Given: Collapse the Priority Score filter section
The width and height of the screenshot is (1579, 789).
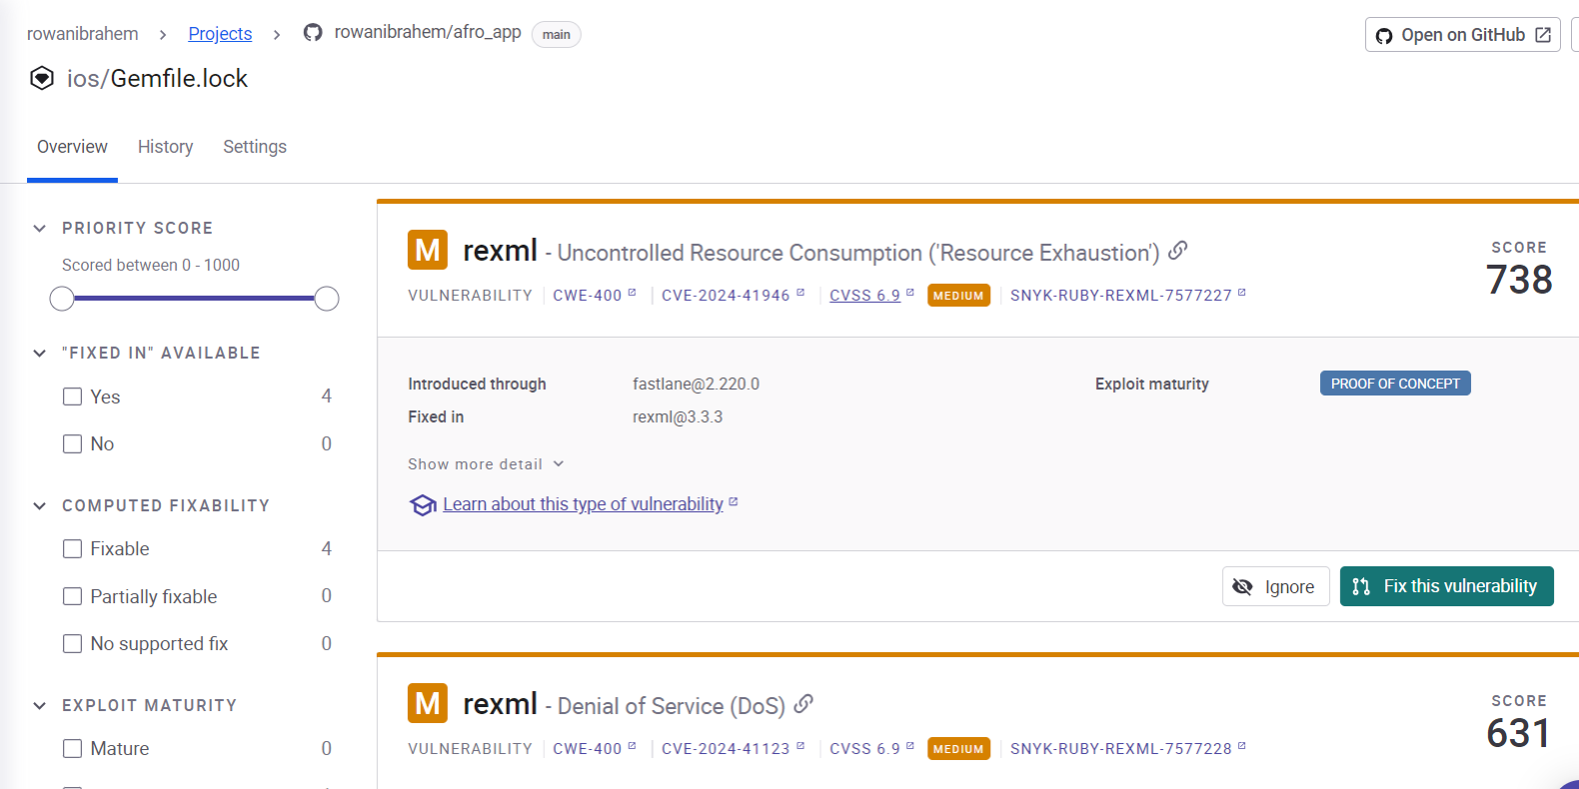Looking at the screenshot, I should 40,229.
